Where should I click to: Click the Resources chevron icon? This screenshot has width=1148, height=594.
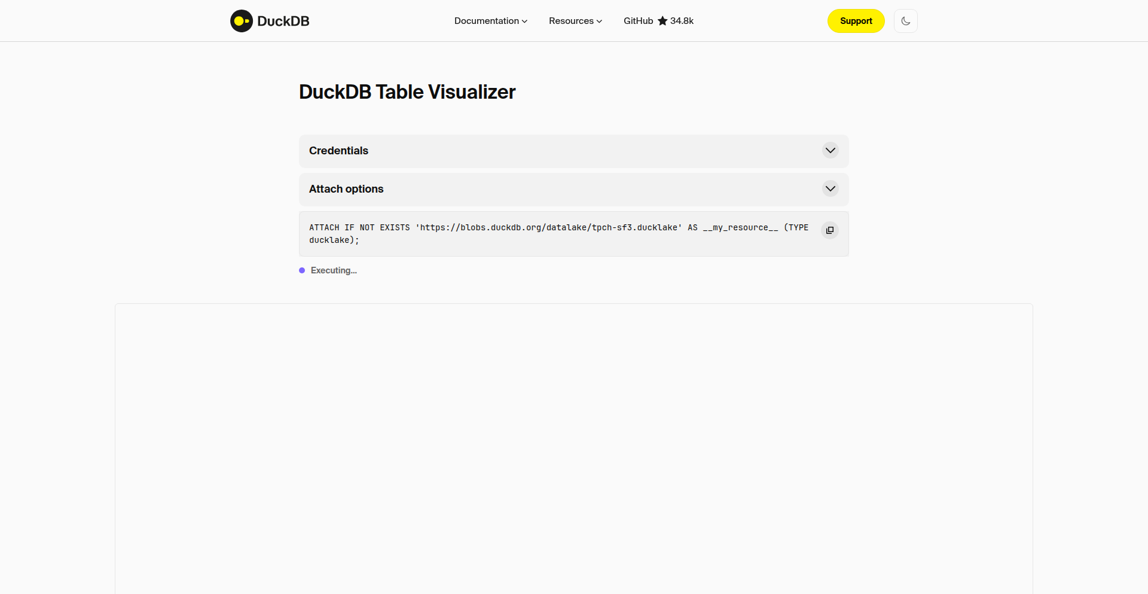point(599,21)
